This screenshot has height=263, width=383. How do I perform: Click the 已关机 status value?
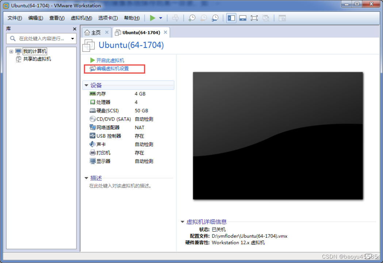click(x=219, y=229)
